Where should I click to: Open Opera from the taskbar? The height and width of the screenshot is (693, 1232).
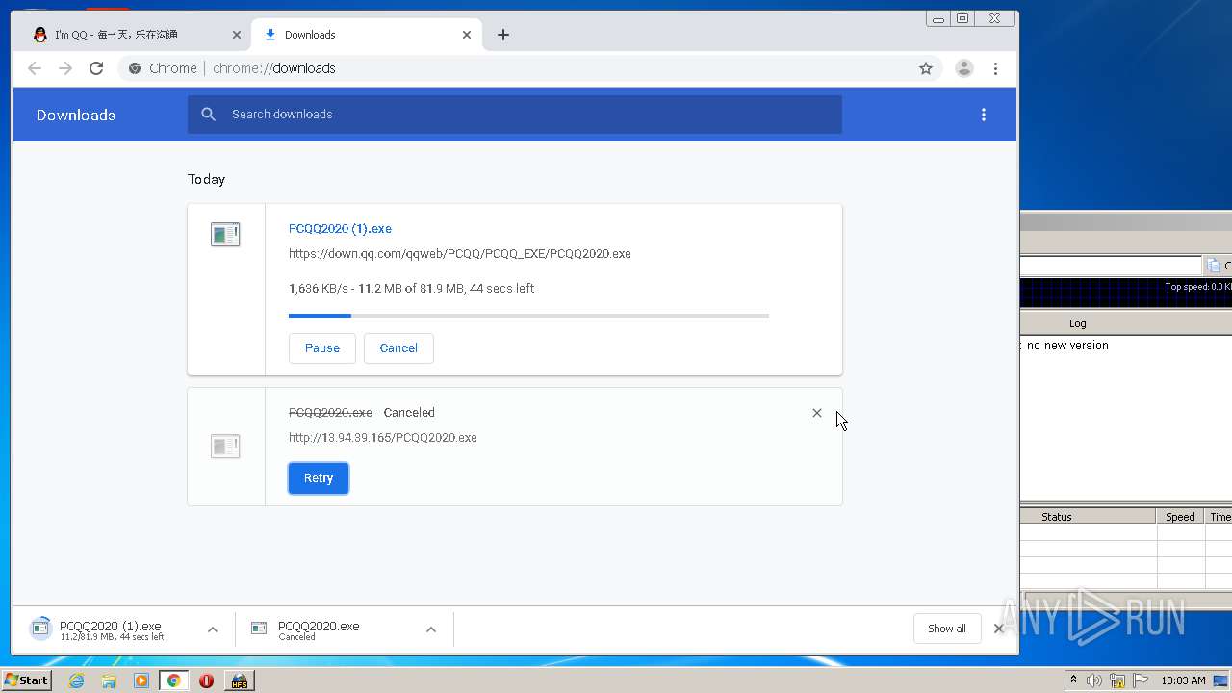tap(206, 680)
